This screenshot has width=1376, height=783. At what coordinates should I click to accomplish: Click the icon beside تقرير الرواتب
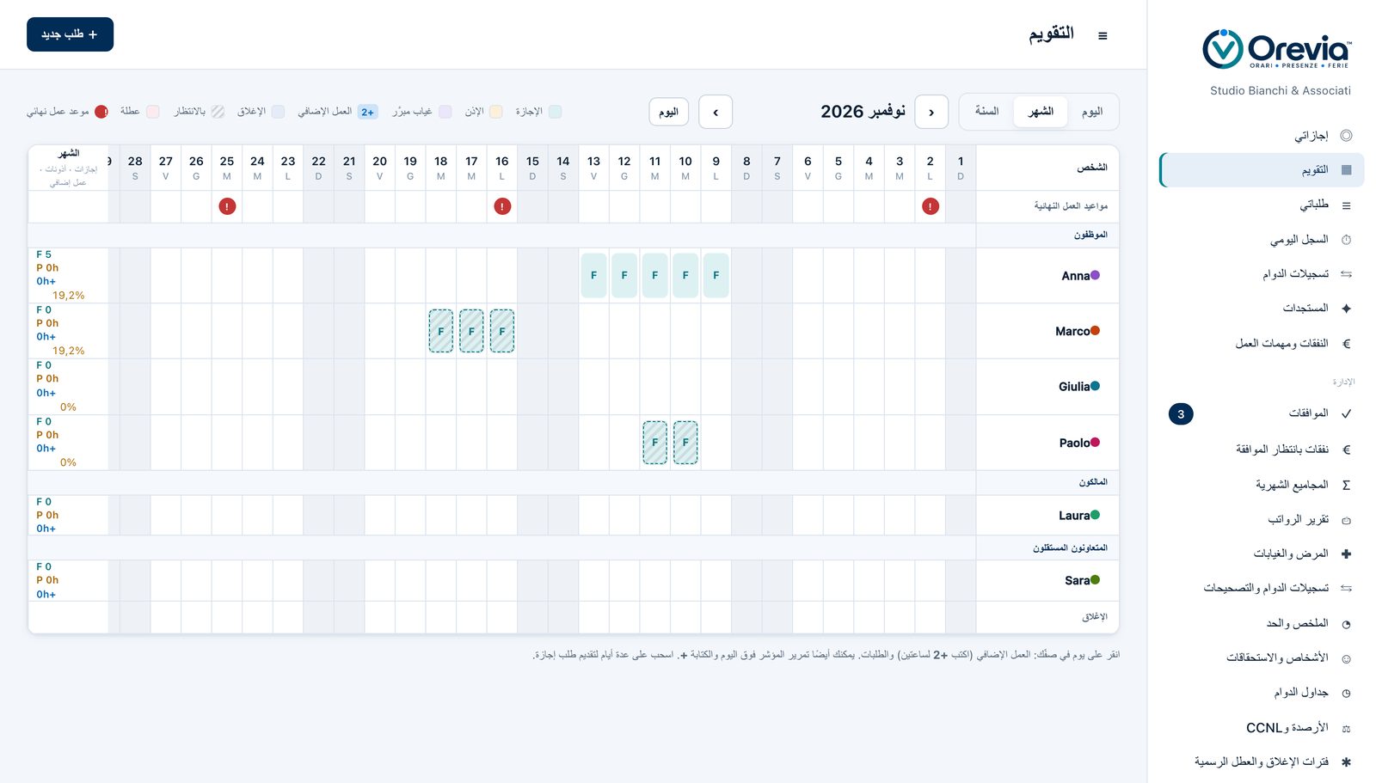(1346, 520)
